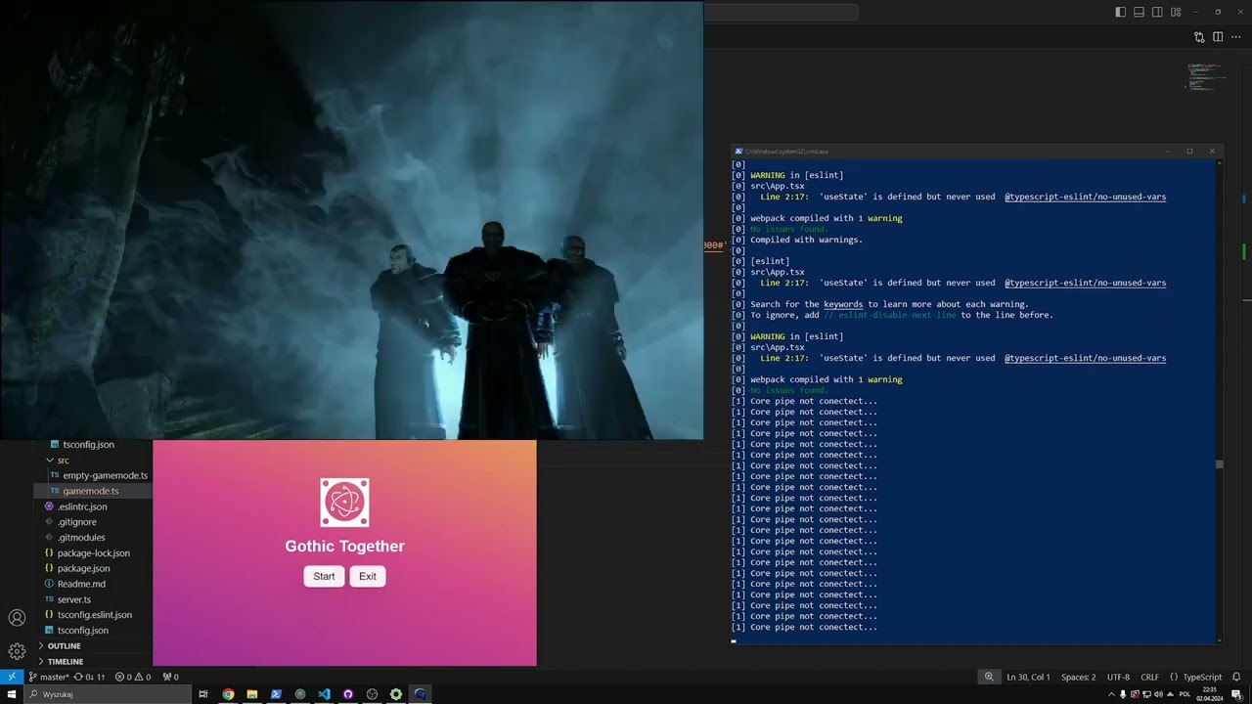Screen dimensions: 1252x704
Task: Open empty-gamemode.ts file
Action: point(105,475)
